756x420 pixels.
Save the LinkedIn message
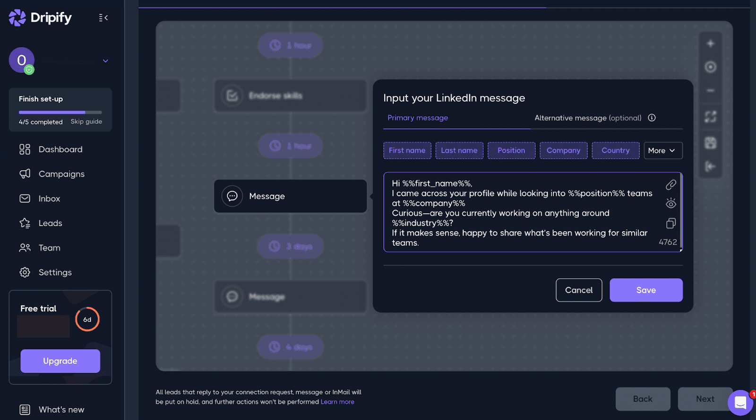point(645,290)
